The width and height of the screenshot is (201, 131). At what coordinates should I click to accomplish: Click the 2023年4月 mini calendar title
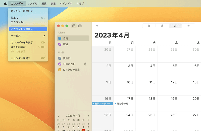click(x=73, y=116)
